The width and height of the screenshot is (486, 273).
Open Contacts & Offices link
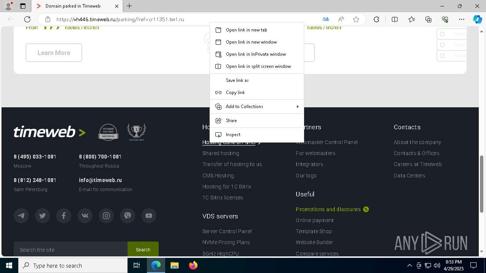[x=417, y=153]
